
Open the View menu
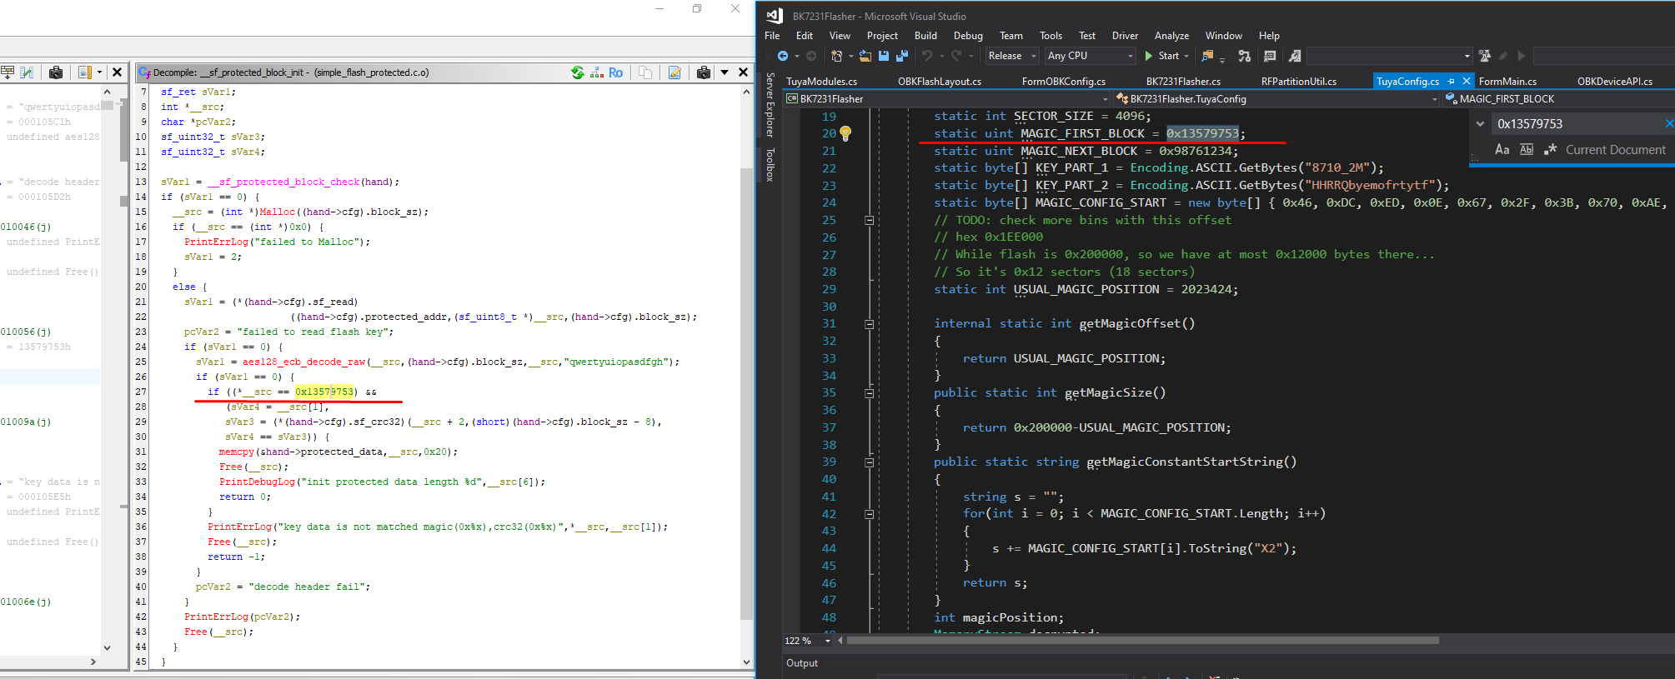click(x=840, y=36)
